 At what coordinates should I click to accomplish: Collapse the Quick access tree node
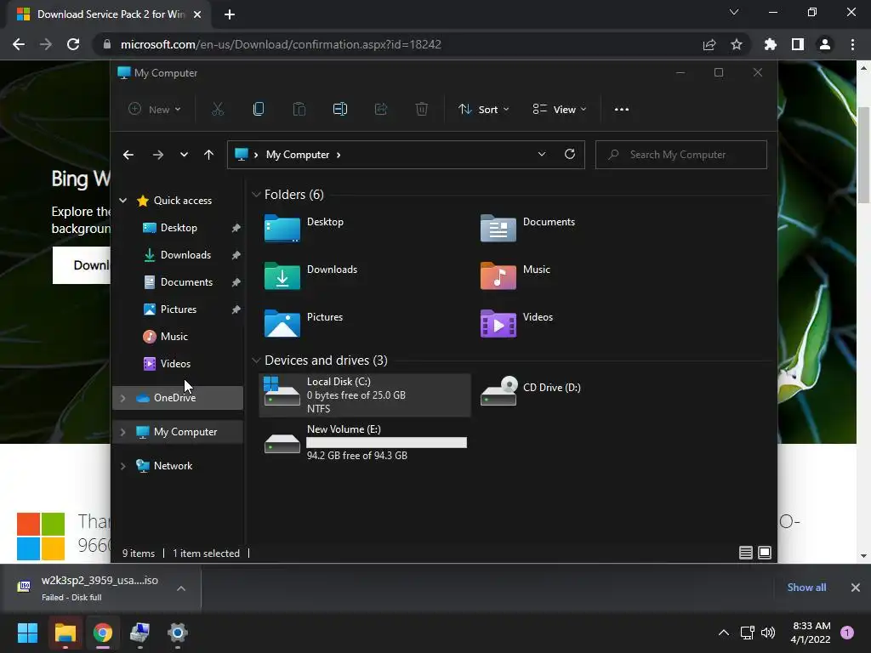[x=122, y=201]
